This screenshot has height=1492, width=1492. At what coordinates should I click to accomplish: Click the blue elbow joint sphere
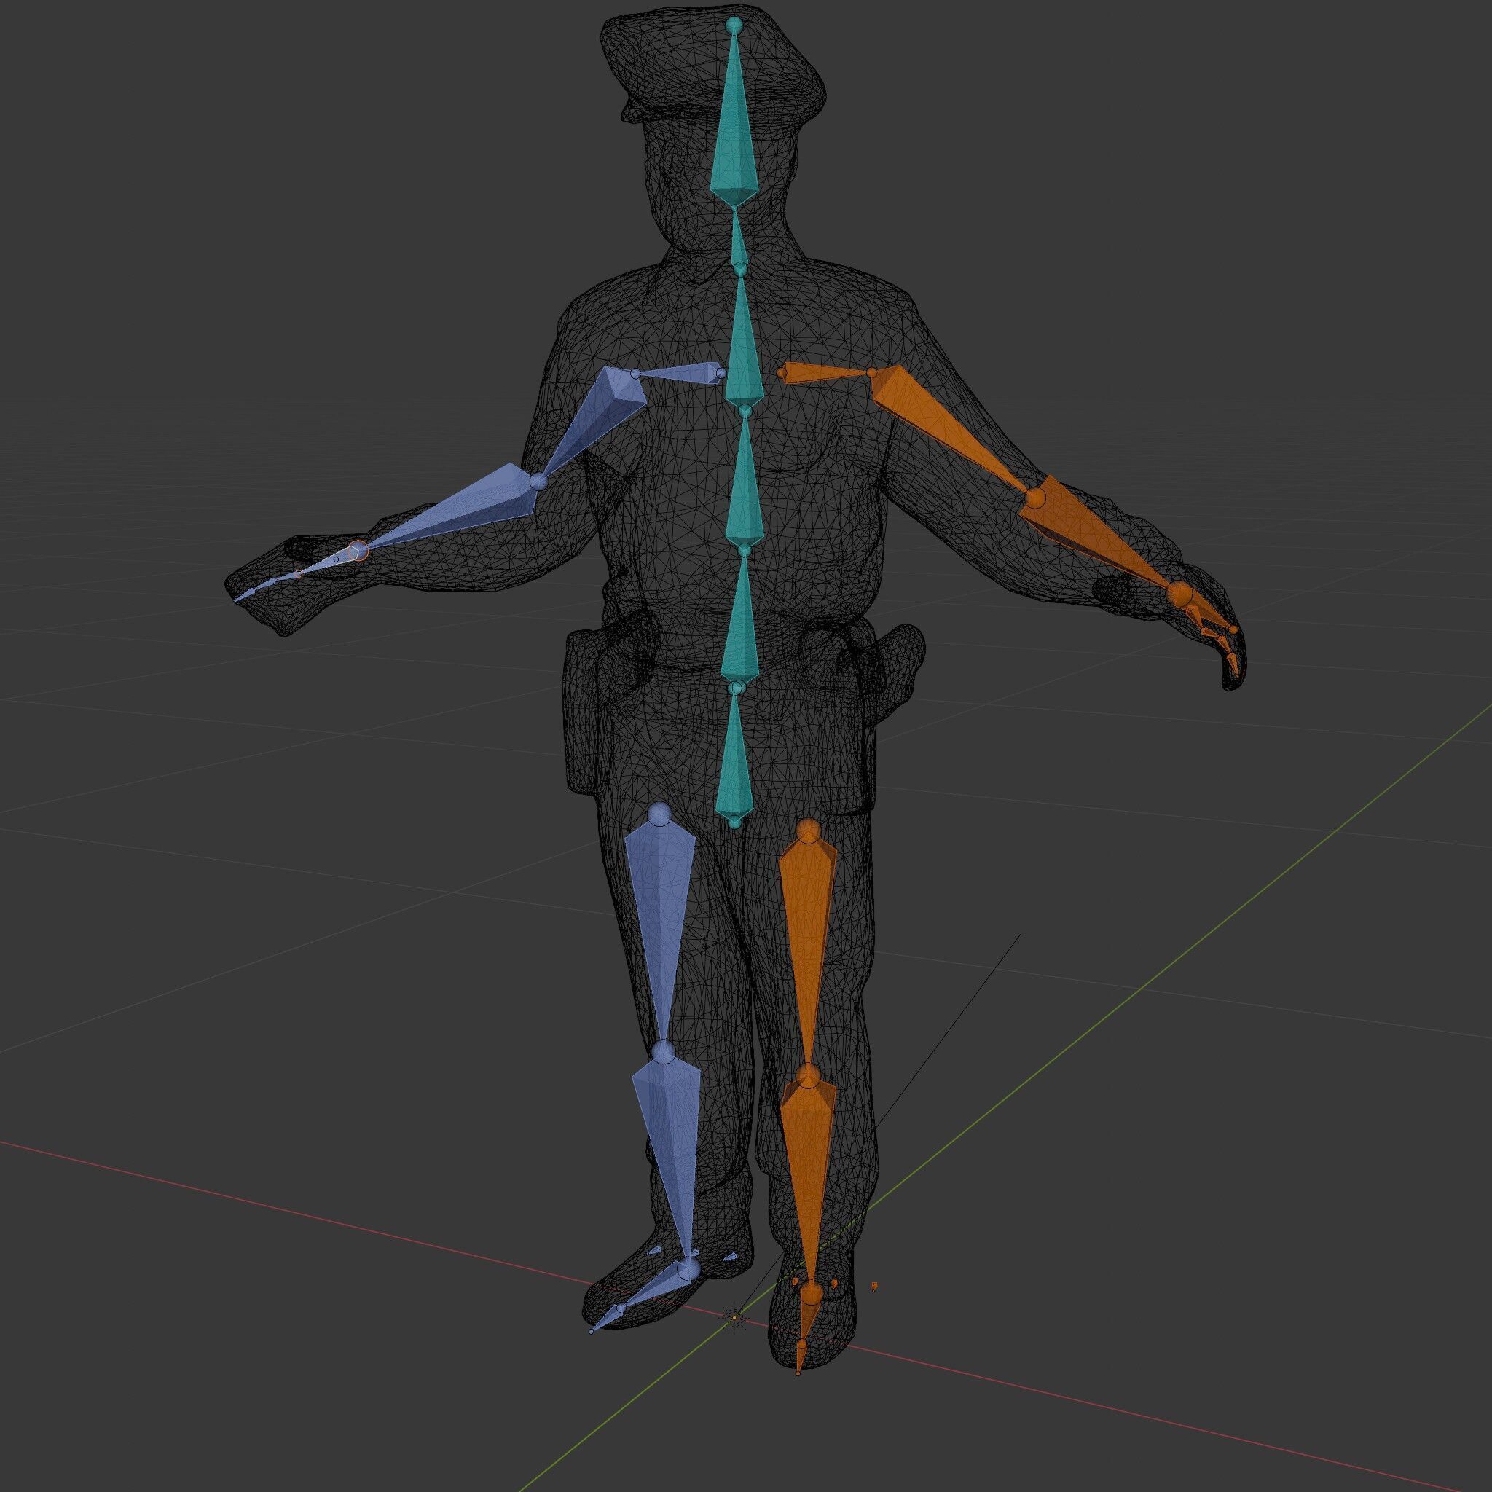(x=539, y=482)
